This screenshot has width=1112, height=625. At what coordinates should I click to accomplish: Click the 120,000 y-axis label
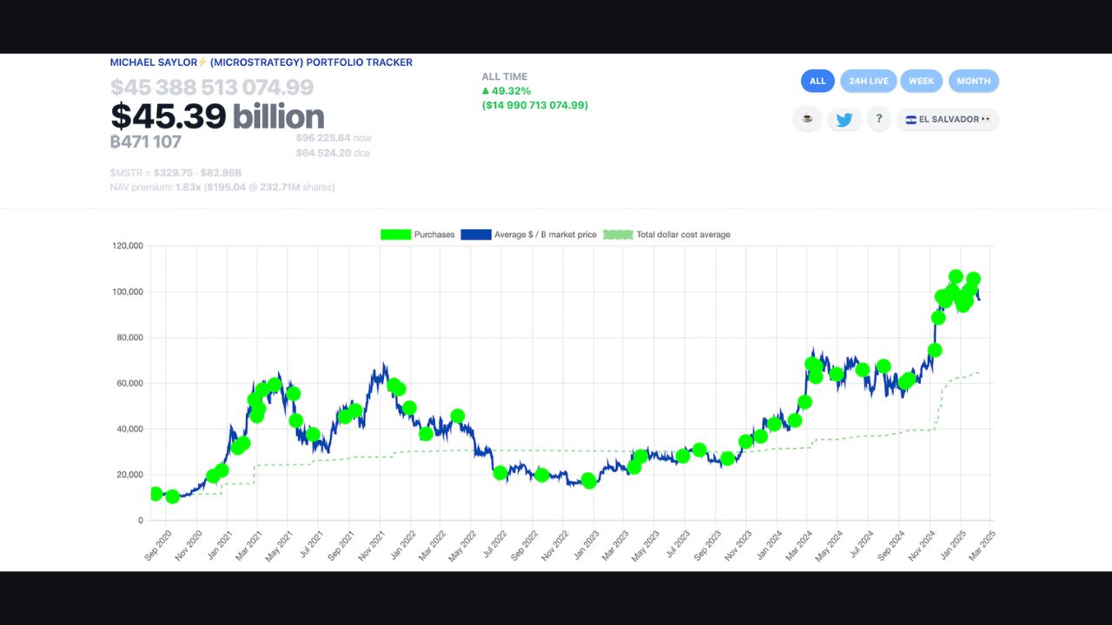[128, 246]
